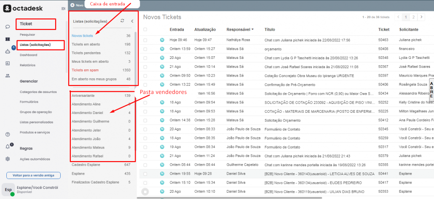Open Dashboard in the Ticket menu
This screenshot has width=434, height=199.
[29, 55]
